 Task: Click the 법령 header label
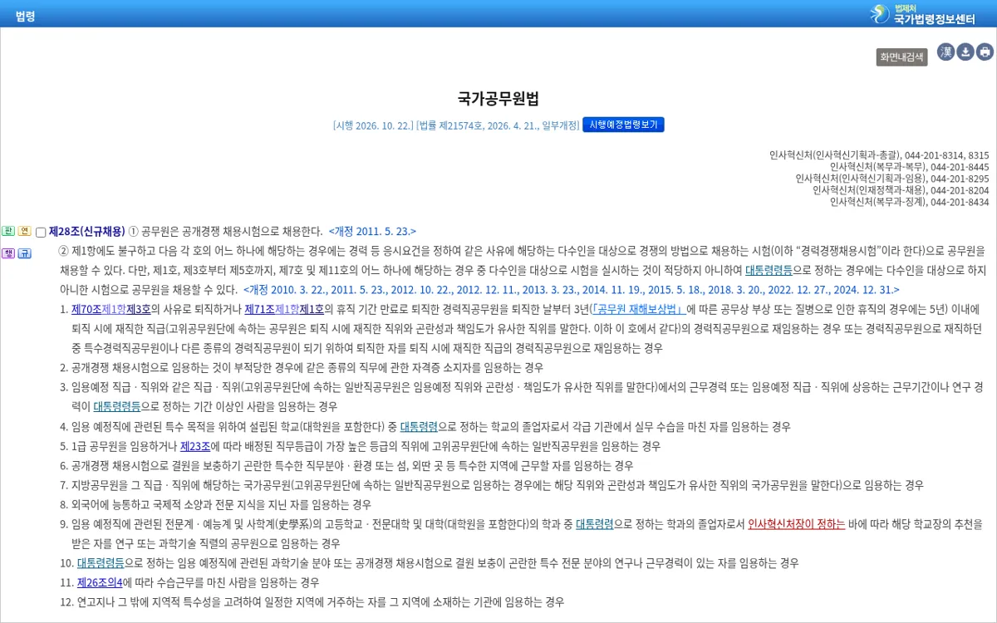25,16
